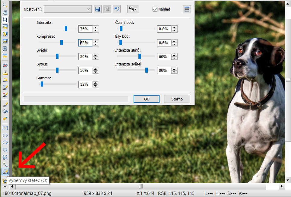Click the Gamma slider handle
The image size is (291, 197).
coord(42,84)
